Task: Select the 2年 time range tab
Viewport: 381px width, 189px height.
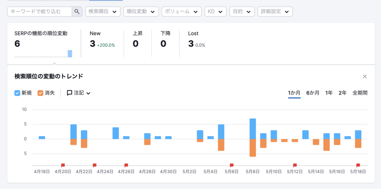Action: (x=342, y=93)
